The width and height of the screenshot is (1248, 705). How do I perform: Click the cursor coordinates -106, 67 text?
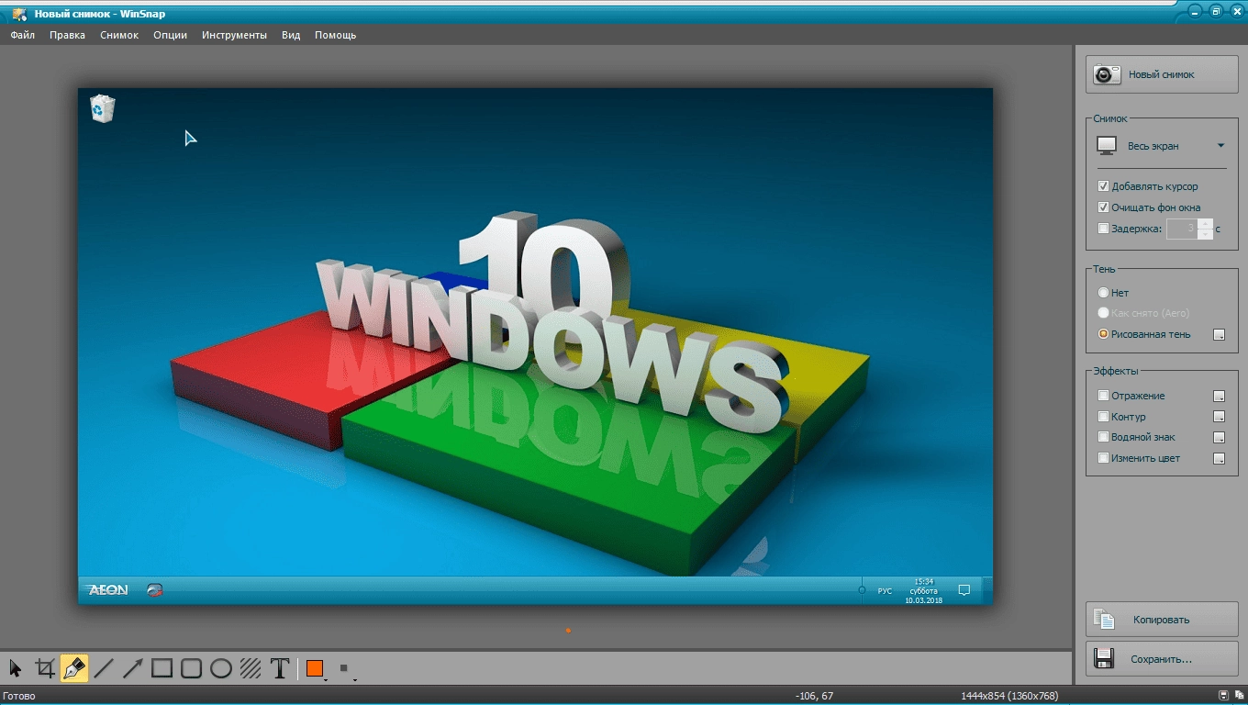tap(814, 697)
